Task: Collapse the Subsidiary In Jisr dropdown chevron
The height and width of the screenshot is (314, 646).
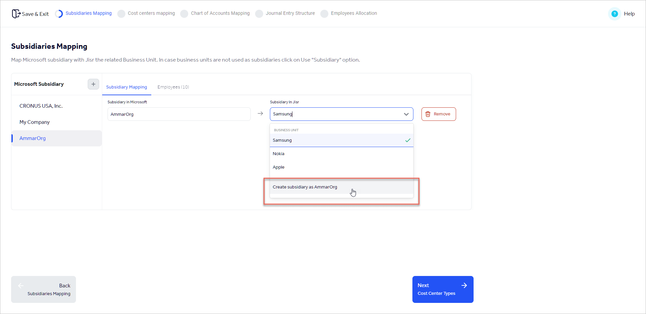Action: pos(406,114)
